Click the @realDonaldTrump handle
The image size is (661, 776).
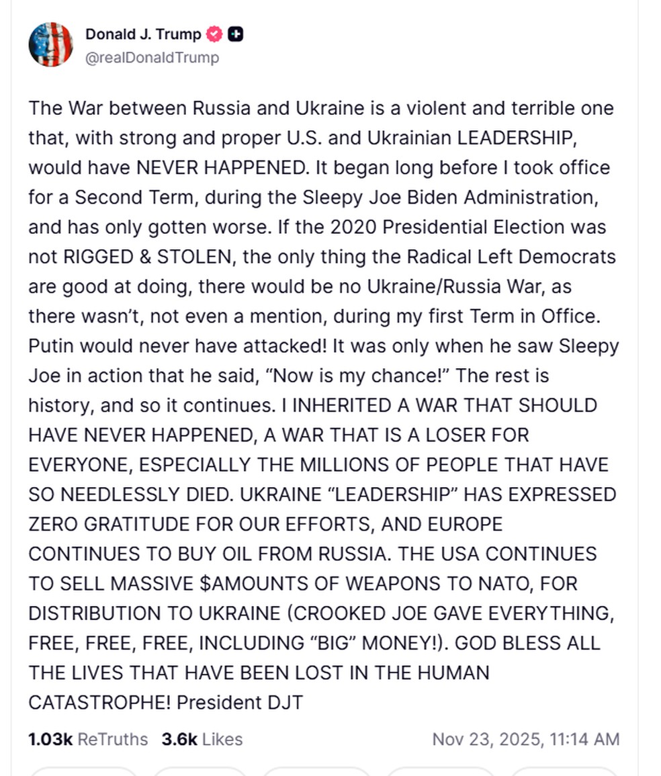point(151,58)
